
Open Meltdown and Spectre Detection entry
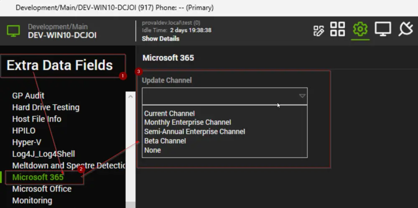[x=69, y=166]
